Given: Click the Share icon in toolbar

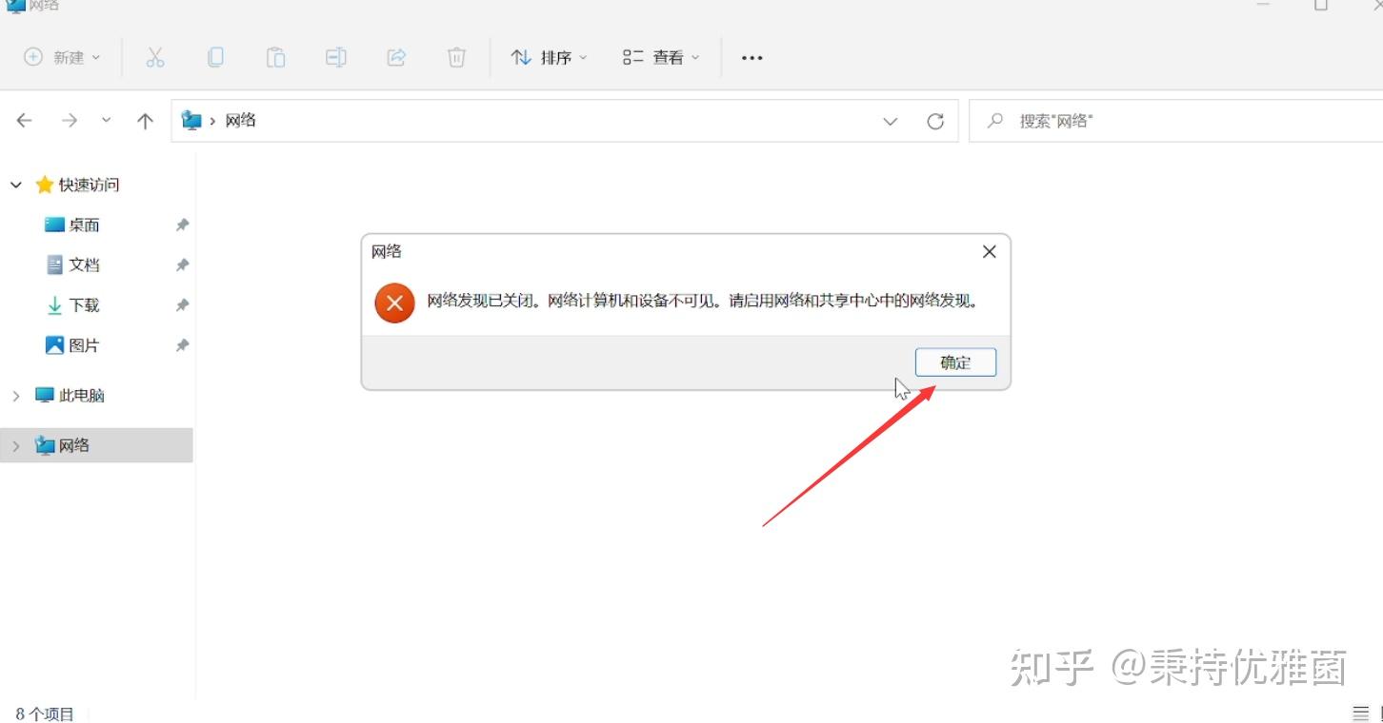Looking at the screenshot, I should tap(396, 57).
